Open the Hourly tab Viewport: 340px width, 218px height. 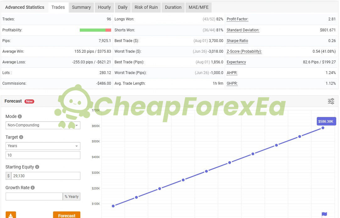pyautogui.click(x=104, y=7)
